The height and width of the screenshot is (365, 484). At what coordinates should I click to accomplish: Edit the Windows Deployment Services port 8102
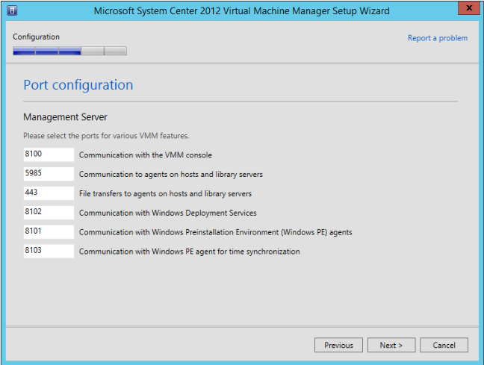point(49,213)
